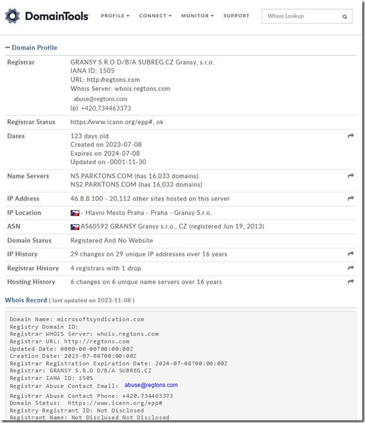Image resolution: width=365 pixels, height=423 pixels.
Task: Click the Whois Server whois.regtons.com text
Action: point(121,88)
